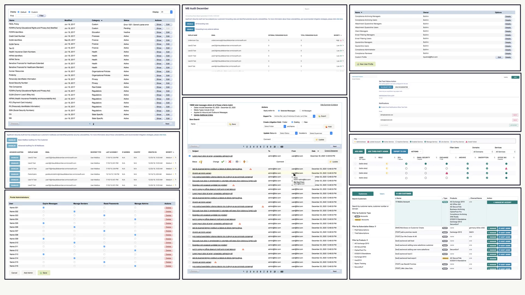Select the New litigation hold folder radio
This screenshot has height=295, width=525.
(x=302, y=122)
